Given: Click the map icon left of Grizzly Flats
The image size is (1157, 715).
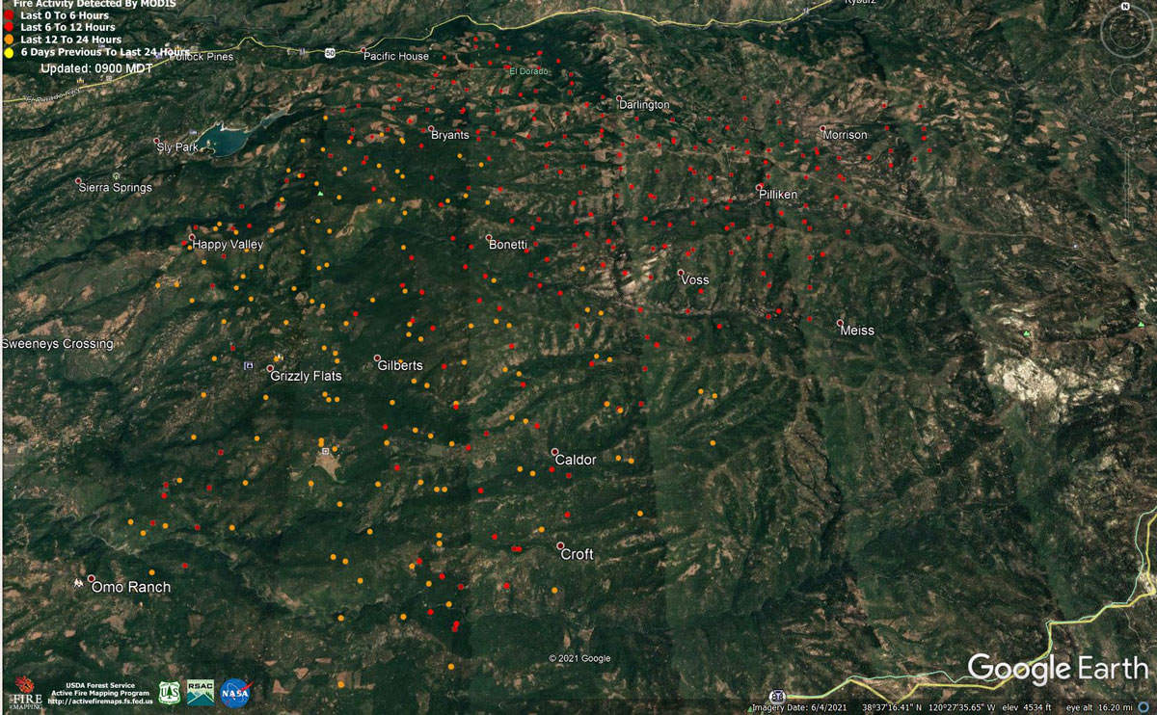Looking at the screenshot, I should pos(249,366).
